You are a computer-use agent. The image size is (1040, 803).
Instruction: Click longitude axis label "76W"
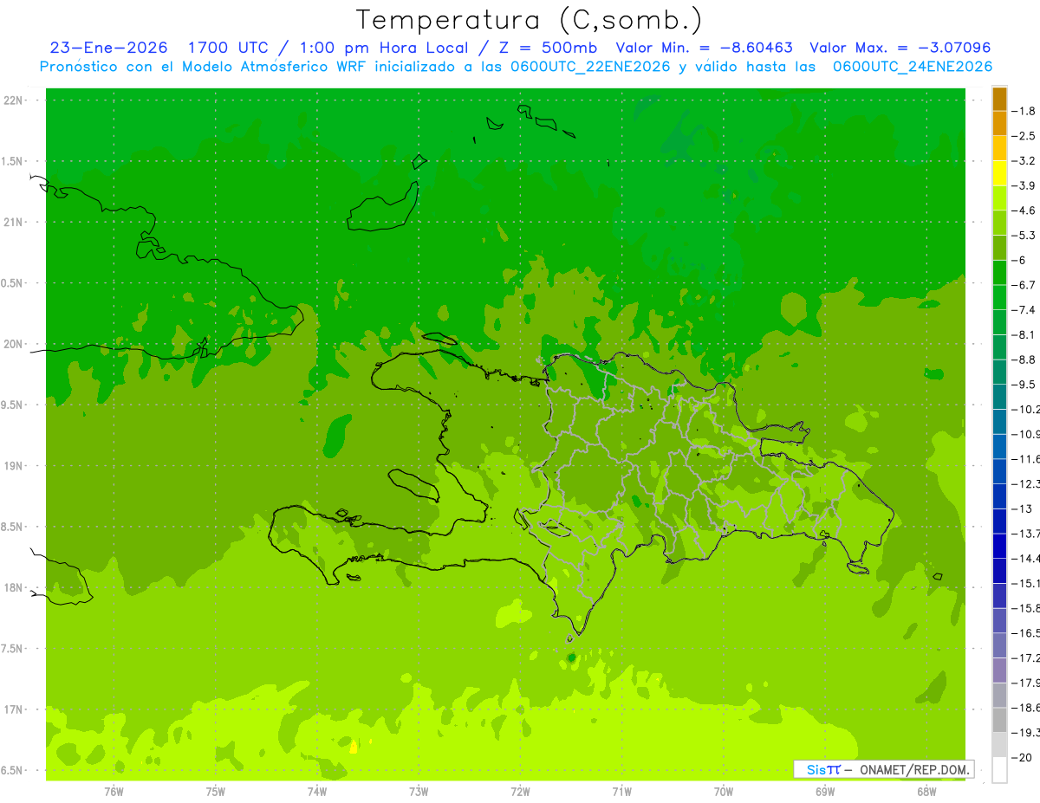tap(114, 792)
